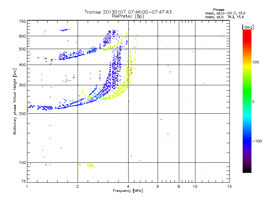
Task: Click the y-axis tick label '100'
Action: tap(22, 162)
